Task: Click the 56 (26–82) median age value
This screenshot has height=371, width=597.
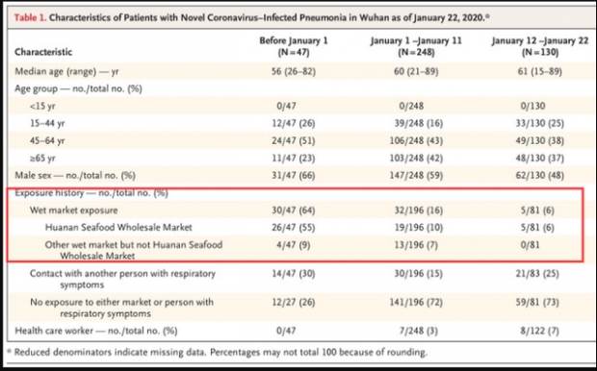Action: coord(293,71)
